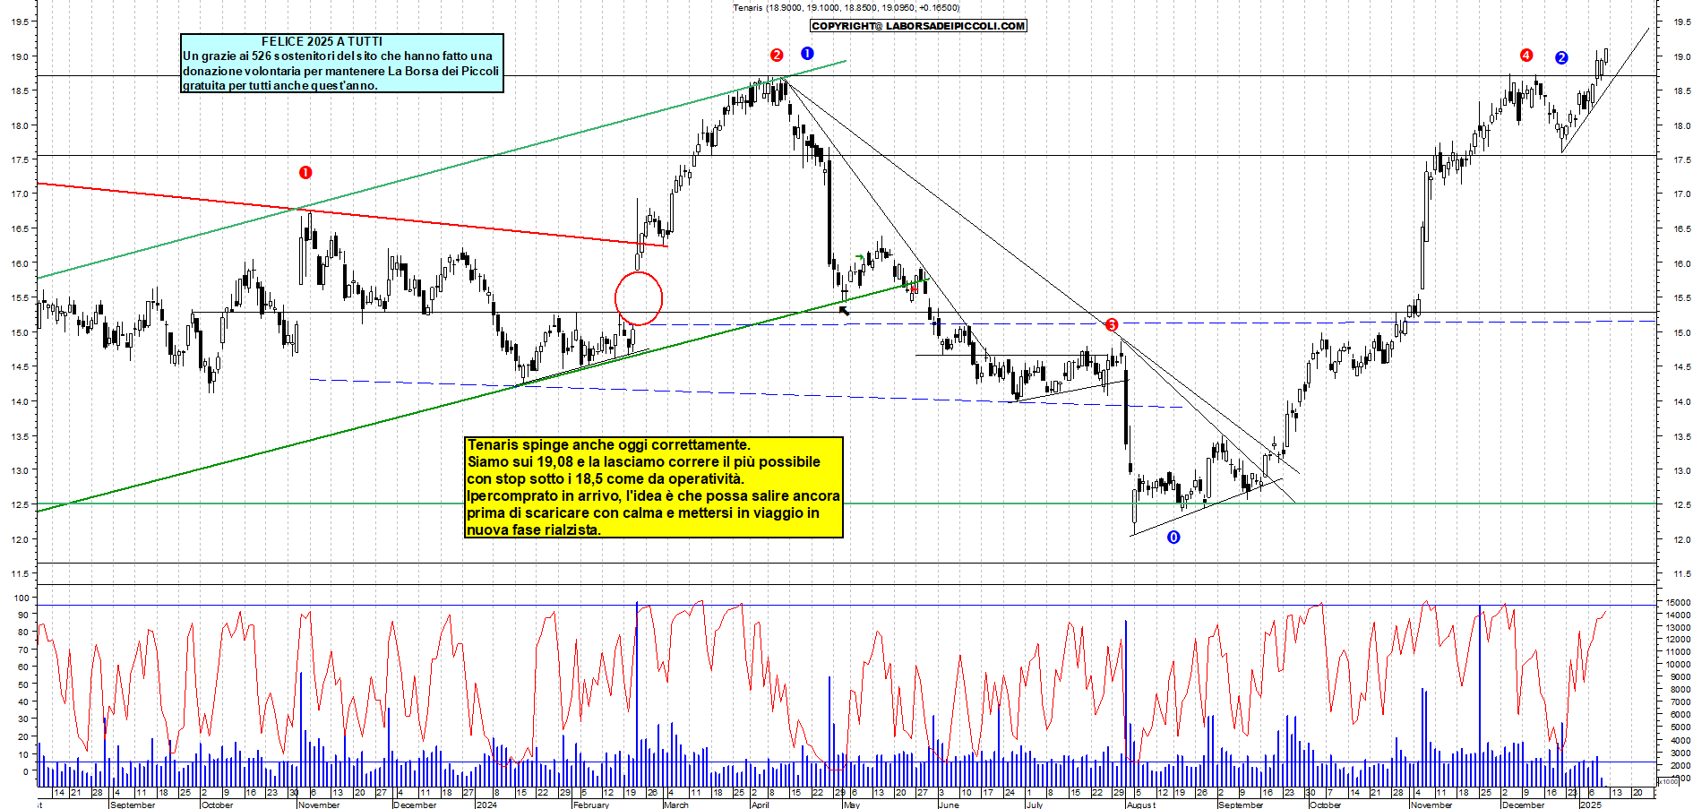The width and height of the screenshot is (1693, 809).
Task: Click the small green arrow above May candles
Action: pyautogui.click(x=860, y=257)
